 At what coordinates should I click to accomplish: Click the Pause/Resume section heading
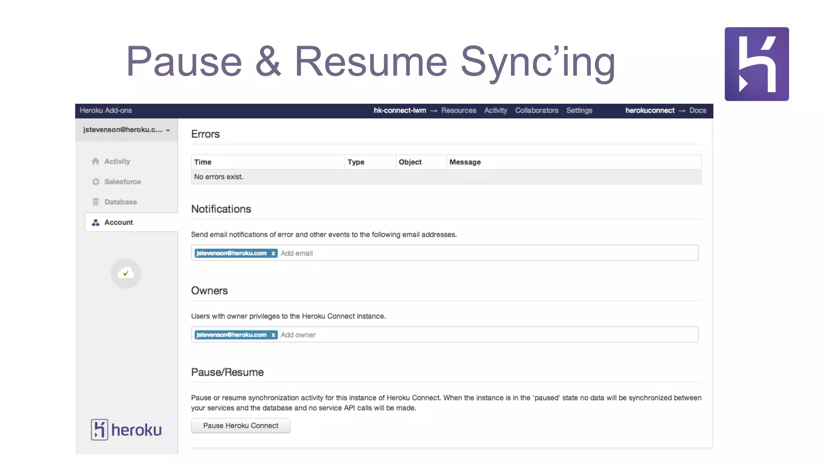227,372
